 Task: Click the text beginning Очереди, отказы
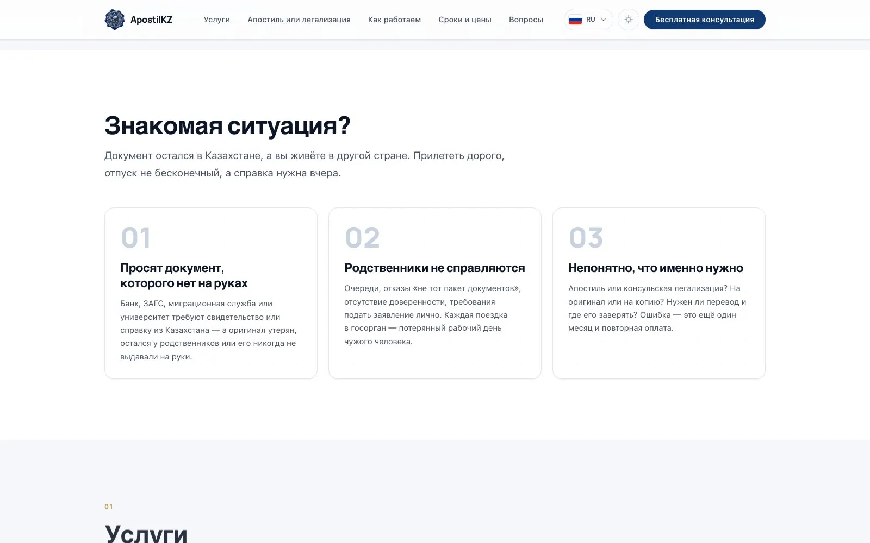(433, 315)
